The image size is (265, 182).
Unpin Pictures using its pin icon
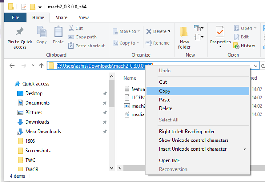(105, 112)
